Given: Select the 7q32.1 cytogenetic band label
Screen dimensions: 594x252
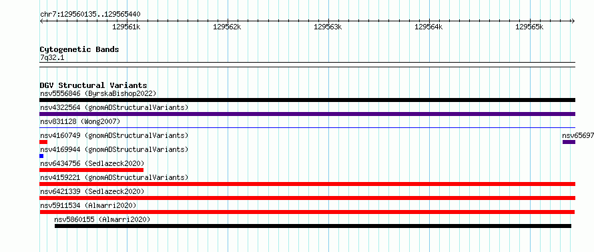Looking at the screenshot, I should click(x=52, y=57).
